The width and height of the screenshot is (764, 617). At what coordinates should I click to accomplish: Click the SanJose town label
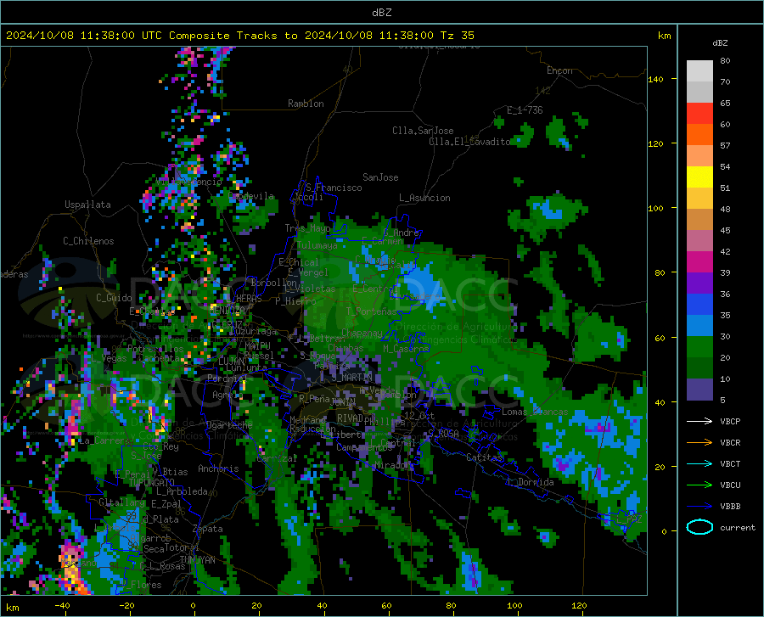[380, 177]
